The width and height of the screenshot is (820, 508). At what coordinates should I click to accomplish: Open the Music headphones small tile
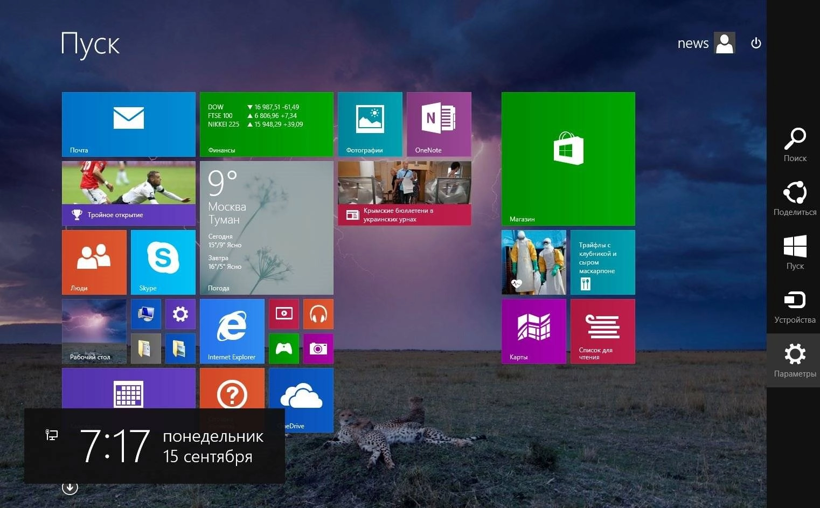click(318, 314)
